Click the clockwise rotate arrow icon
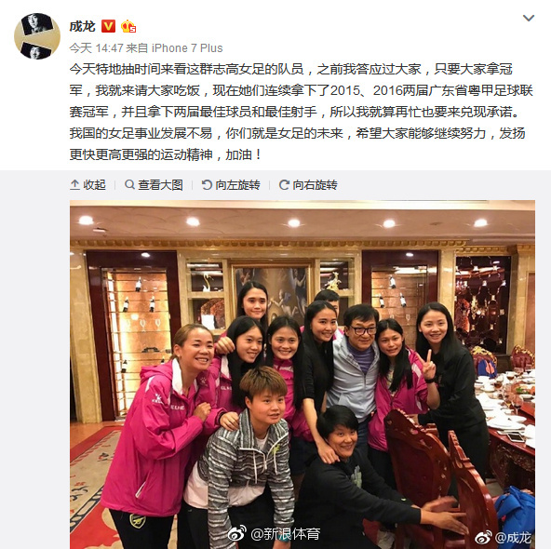The image size is (551, 549). [x=284, y=185]
